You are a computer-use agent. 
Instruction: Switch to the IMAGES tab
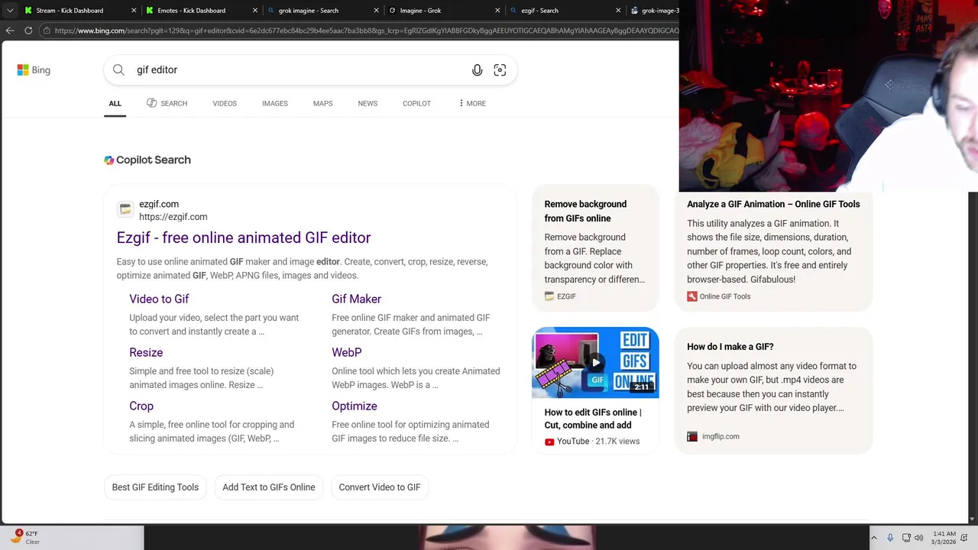coord(274,103)
